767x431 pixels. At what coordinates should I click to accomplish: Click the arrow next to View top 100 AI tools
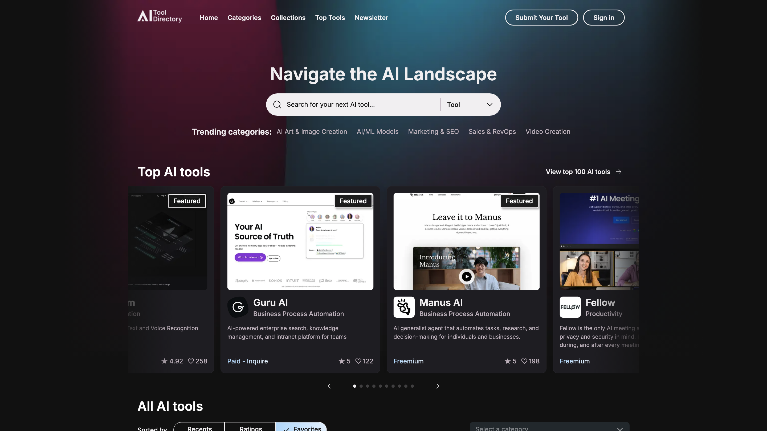(618, 172)
